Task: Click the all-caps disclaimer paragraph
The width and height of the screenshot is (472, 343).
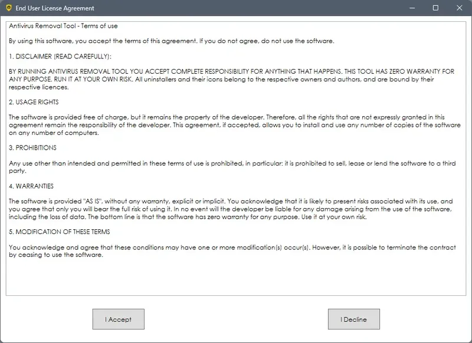Action: (230, 79)
